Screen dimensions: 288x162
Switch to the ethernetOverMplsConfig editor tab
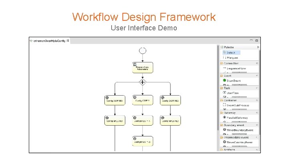tap(49, 41)
